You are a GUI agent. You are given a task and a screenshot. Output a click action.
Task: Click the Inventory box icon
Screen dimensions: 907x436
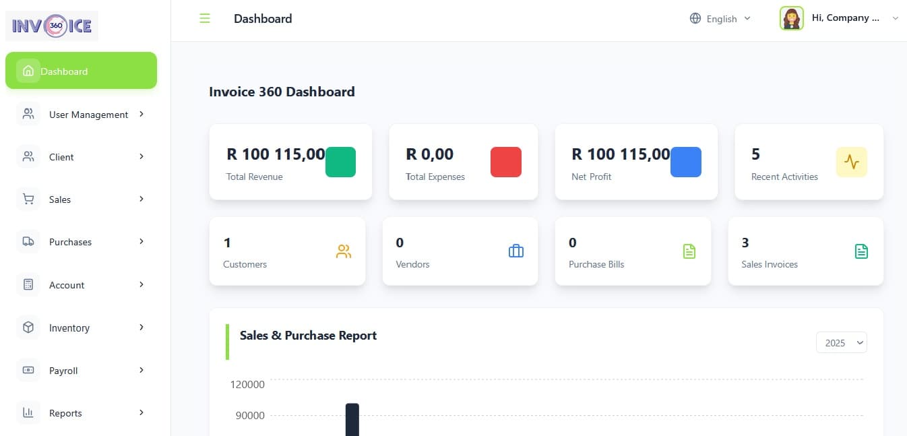pyautogui.click(x=28, y=327)
